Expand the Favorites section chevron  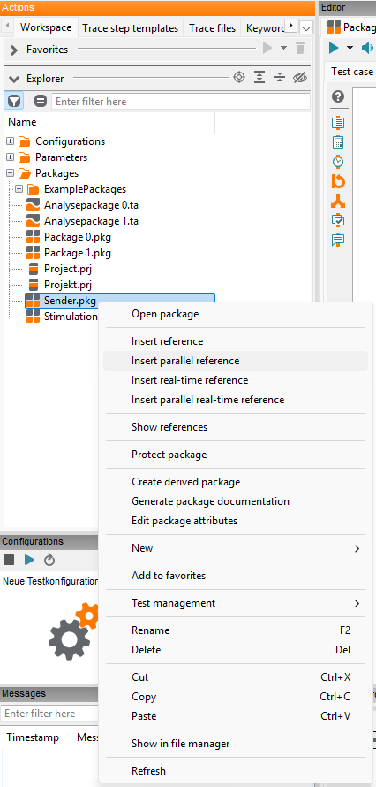coord(14,50)
